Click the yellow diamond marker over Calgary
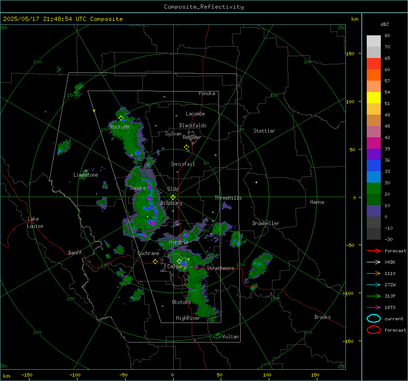The height and width of the screenshot is (381, 408). point(179,261)
